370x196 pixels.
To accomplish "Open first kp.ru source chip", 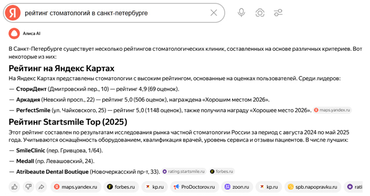I will (154, 187).
